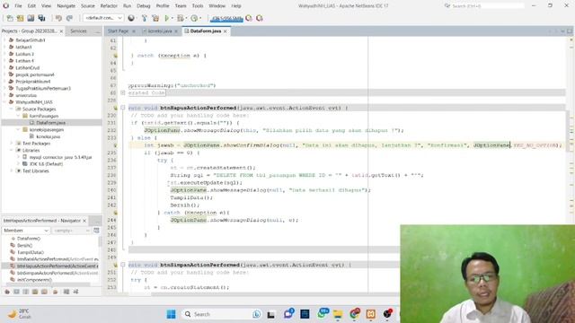Expand the Generated Code fold

coord(123,93)
